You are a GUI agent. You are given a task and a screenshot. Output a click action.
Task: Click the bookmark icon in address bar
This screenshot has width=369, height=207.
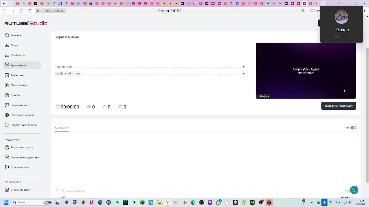point(303,11)
